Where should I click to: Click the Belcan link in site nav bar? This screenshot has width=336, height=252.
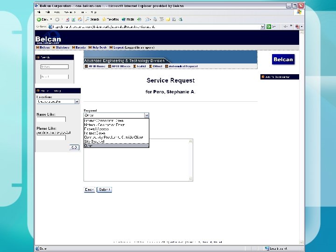pyautogui.click(x=45, y=47)
